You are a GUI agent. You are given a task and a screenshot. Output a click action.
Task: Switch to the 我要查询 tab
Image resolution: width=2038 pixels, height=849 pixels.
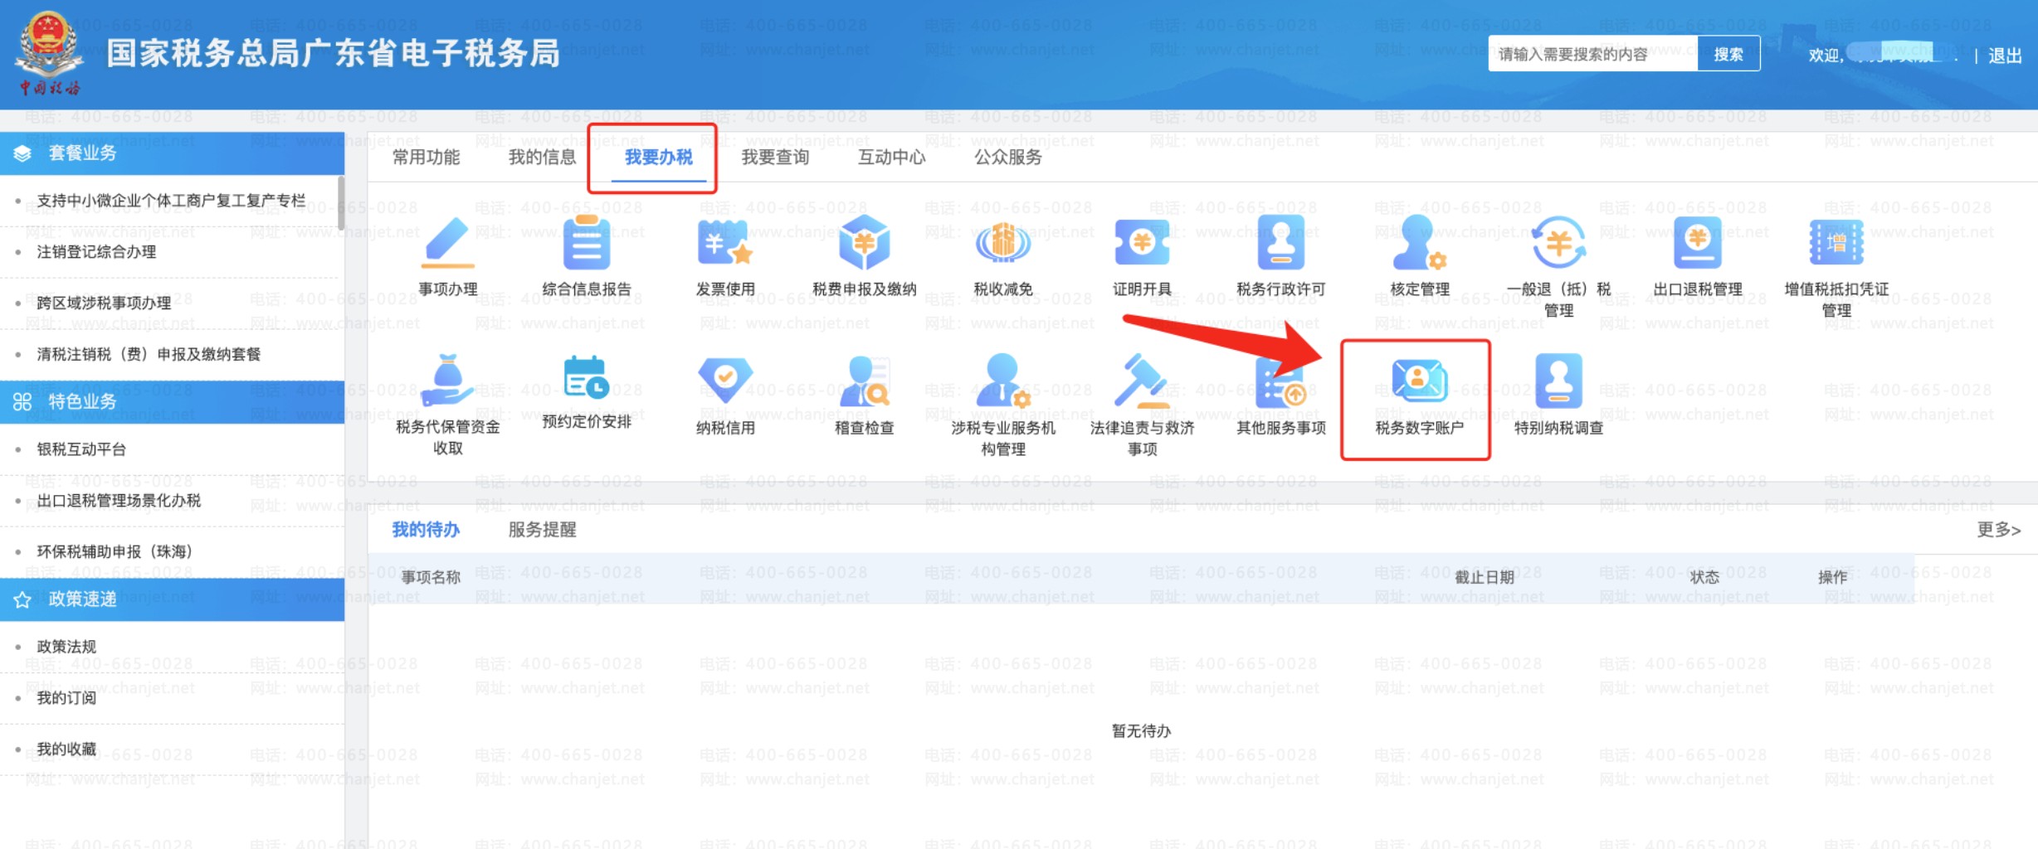click(x=774, y=157)
